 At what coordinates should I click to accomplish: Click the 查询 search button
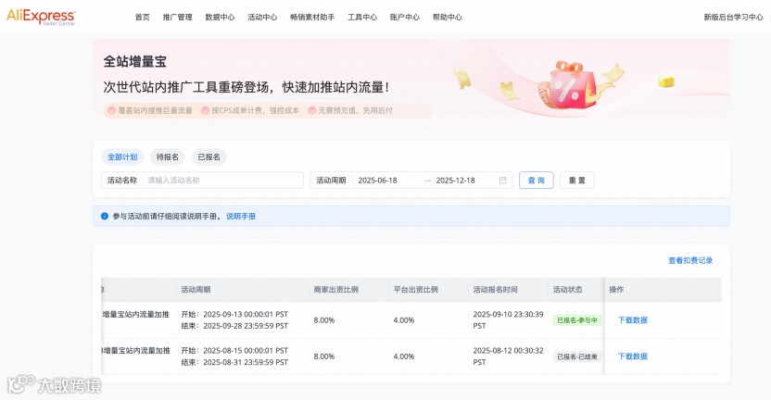click(537, 181)
